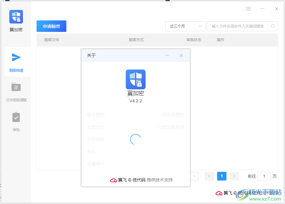Click the list view icon in titlebar

tap(248, 9)
